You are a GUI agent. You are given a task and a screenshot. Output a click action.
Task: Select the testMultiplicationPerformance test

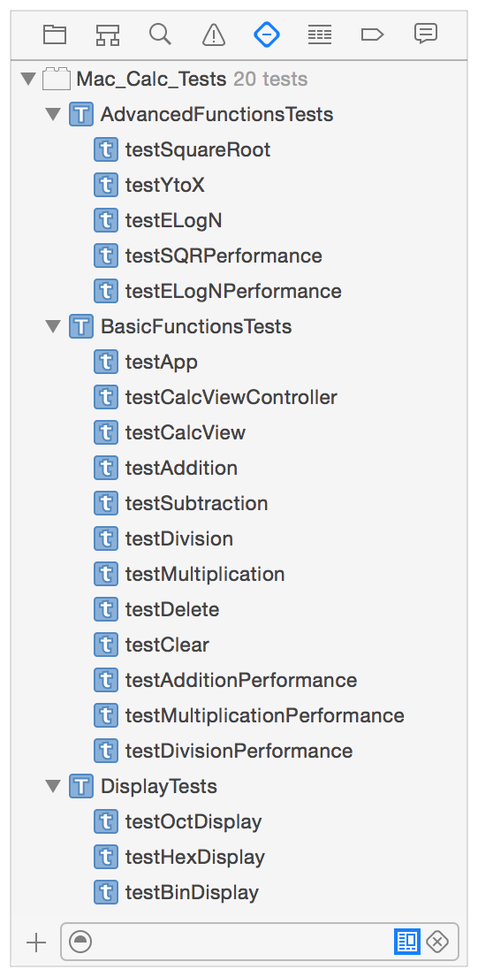(x=249, y=714)
